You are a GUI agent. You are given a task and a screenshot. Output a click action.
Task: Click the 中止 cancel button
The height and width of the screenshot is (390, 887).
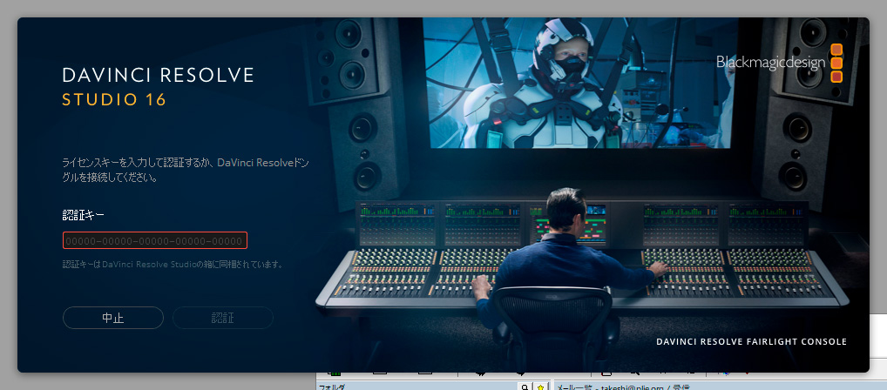tap(113, 318)
